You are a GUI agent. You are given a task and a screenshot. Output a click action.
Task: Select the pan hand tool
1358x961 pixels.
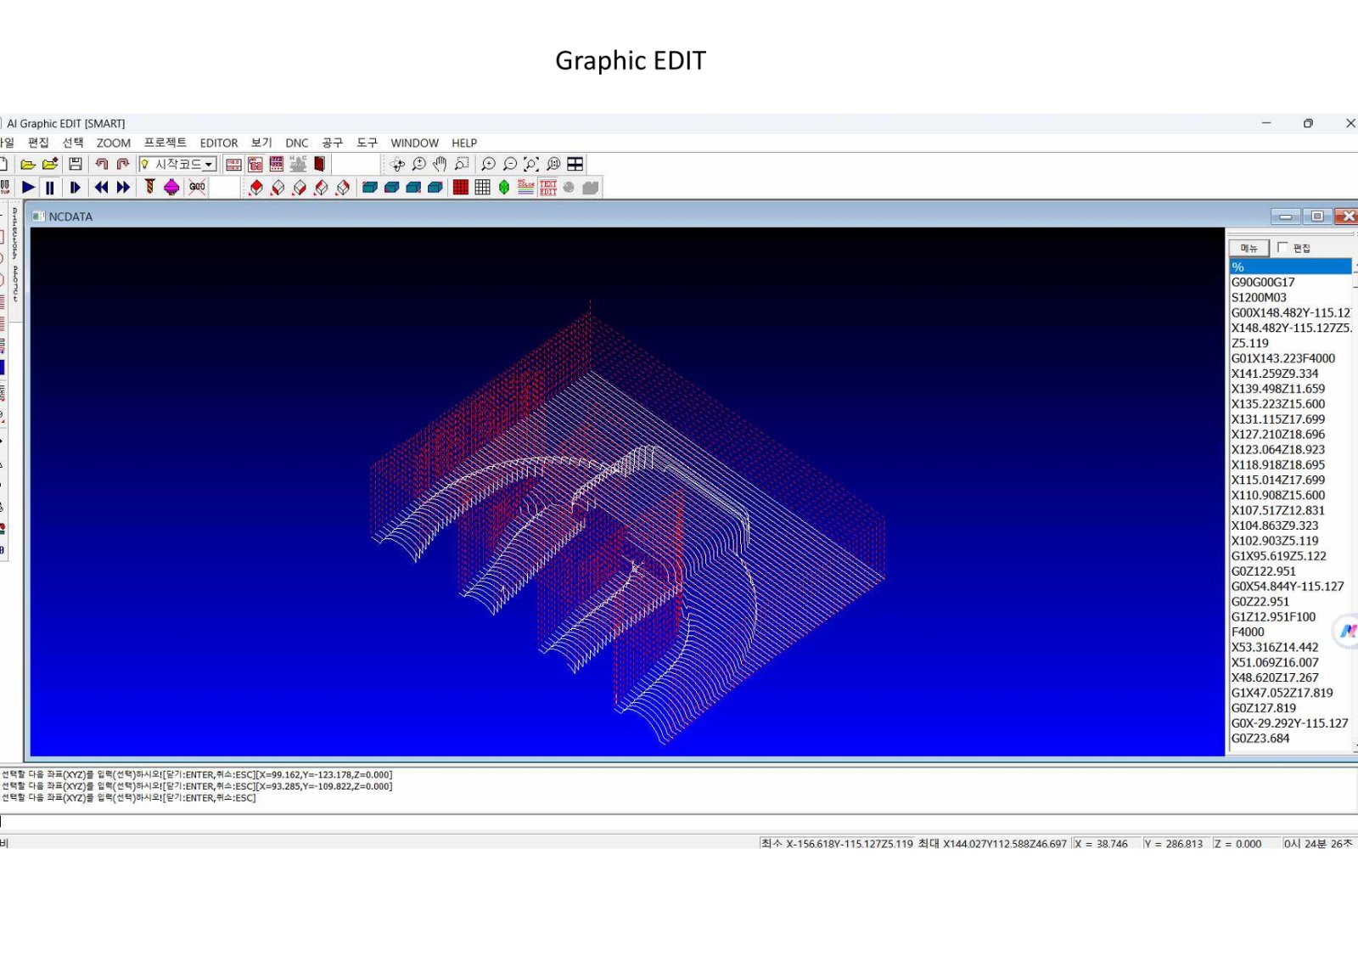click(x=440, y=164)
